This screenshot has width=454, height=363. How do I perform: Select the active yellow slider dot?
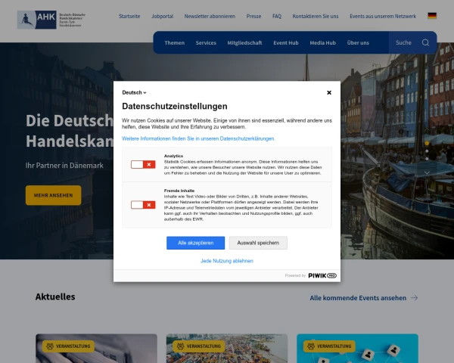[427, 142]
